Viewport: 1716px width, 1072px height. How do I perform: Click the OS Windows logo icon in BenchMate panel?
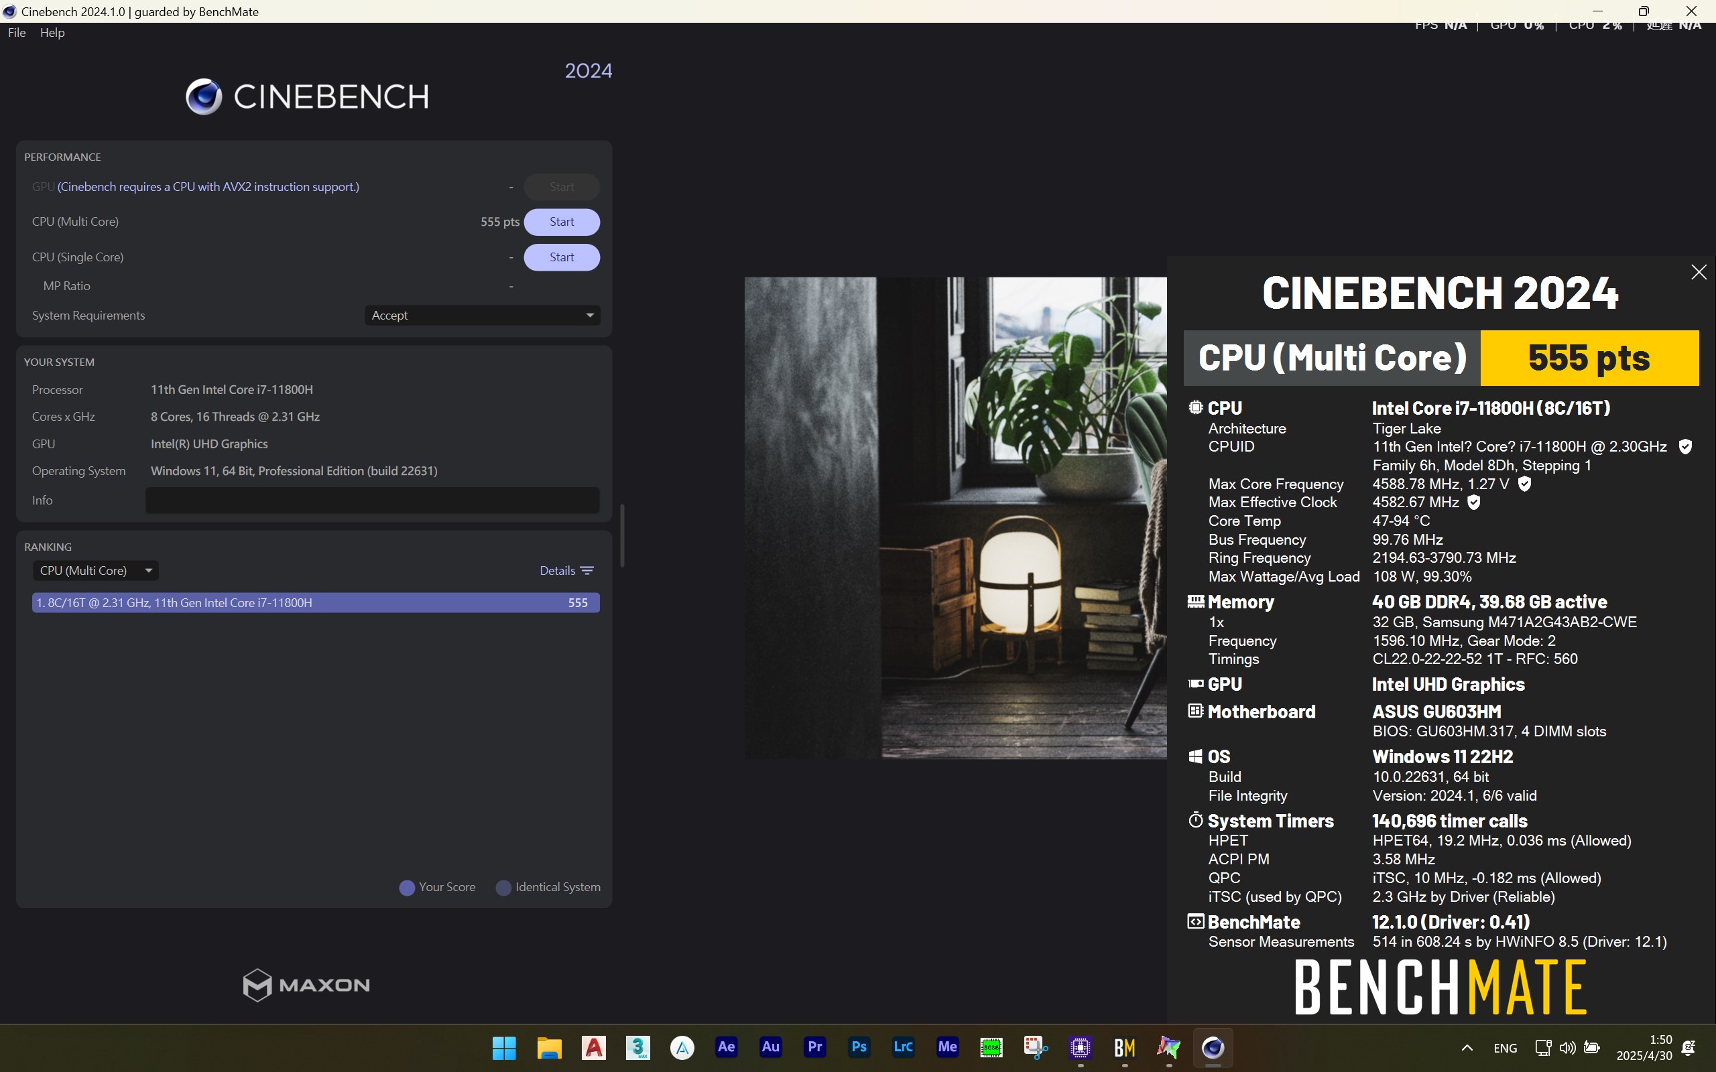(1196, 756)
